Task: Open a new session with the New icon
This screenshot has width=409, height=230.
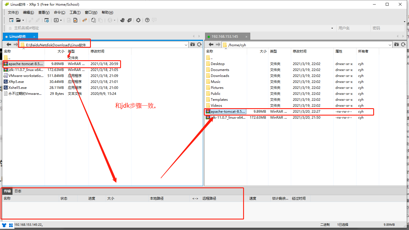Action: coord(11,20)
